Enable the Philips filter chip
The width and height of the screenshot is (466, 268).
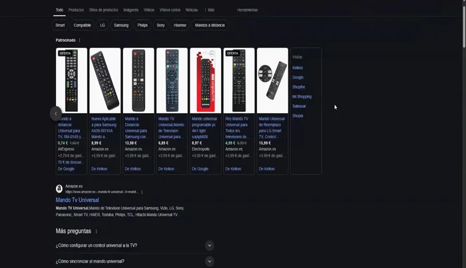(x=142, y=25)
